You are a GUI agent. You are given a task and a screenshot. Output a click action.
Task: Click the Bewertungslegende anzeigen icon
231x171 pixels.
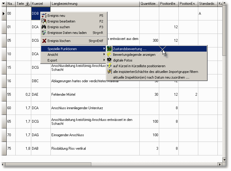coord(109,55)
